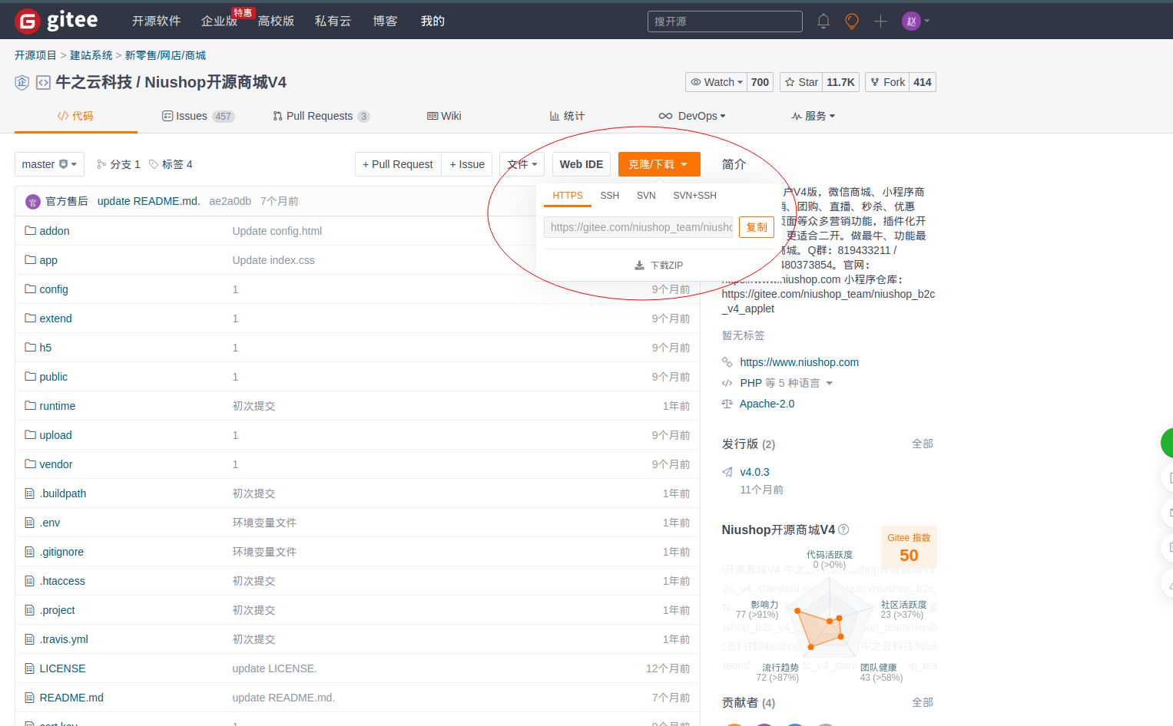The width and height of the screenshot is (1173, 726).
Task: Click the v4.0.3 release icon
Action: point(727,471)
